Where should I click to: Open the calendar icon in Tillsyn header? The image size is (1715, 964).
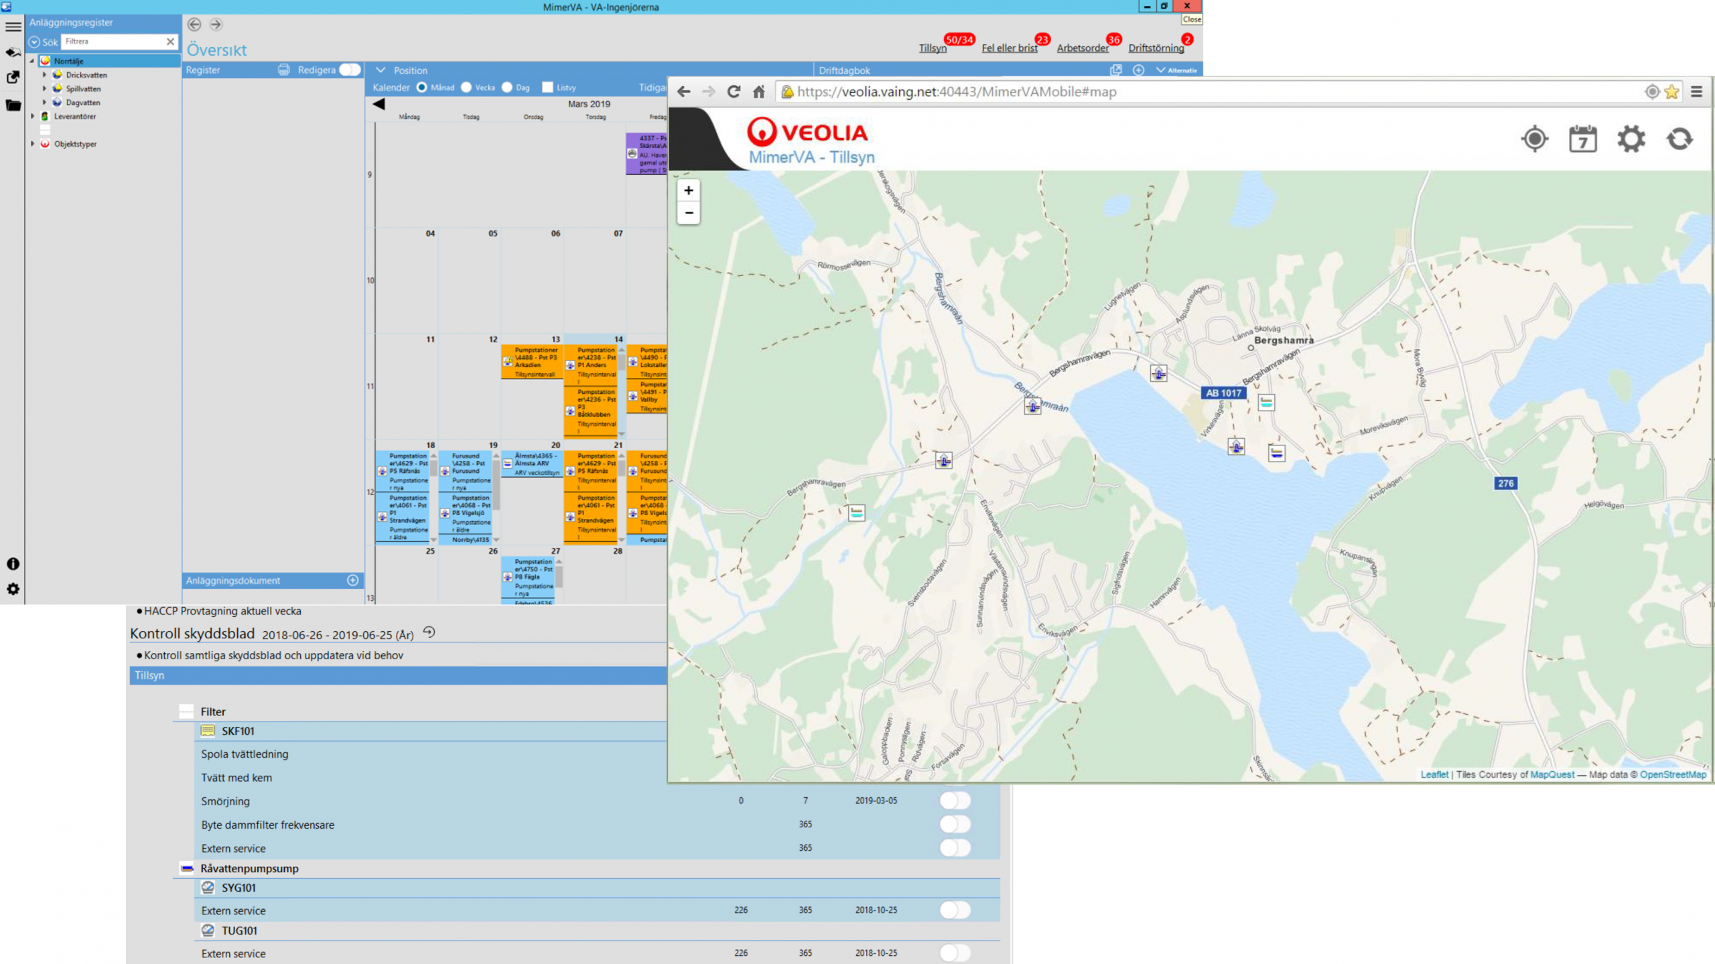pos(1582,139)
